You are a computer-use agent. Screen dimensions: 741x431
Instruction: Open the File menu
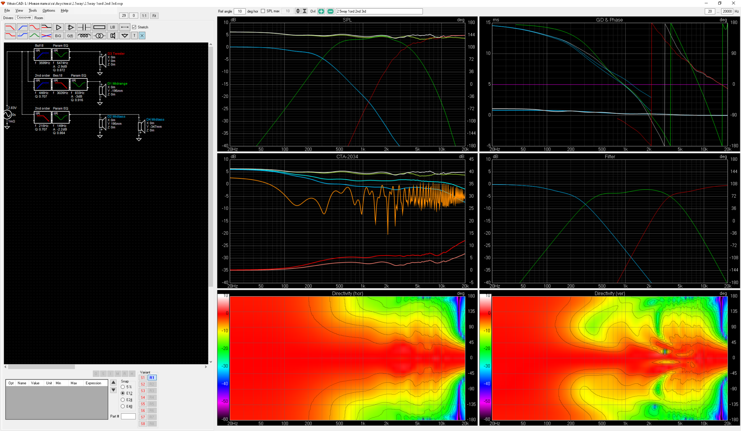(x=7, y=10)
